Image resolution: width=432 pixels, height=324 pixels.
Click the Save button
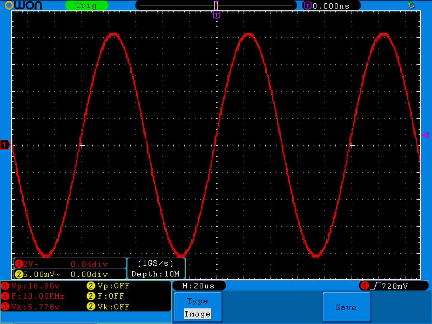click(346, 307)
